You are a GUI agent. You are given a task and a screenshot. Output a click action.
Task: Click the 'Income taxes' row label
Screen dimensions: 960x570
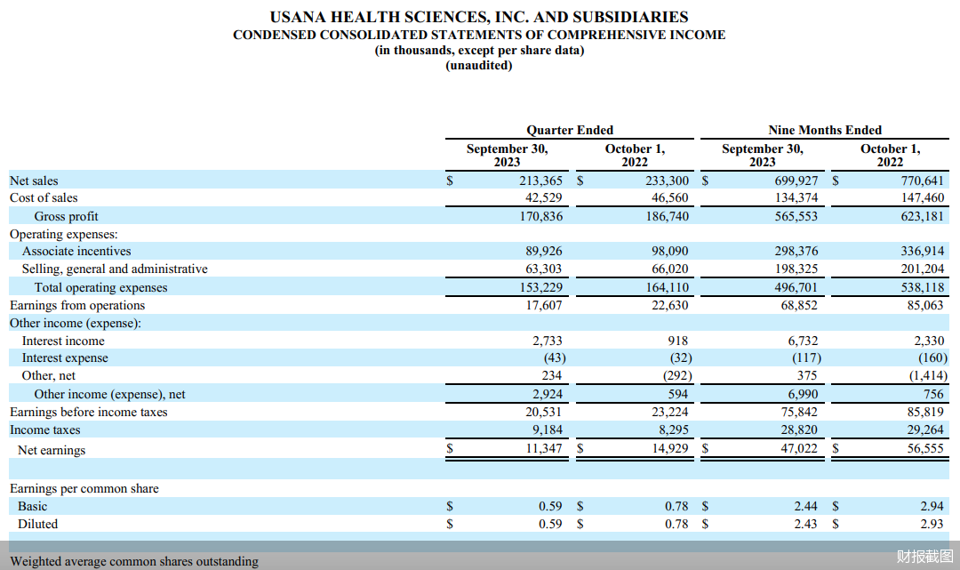coord(44,430)
